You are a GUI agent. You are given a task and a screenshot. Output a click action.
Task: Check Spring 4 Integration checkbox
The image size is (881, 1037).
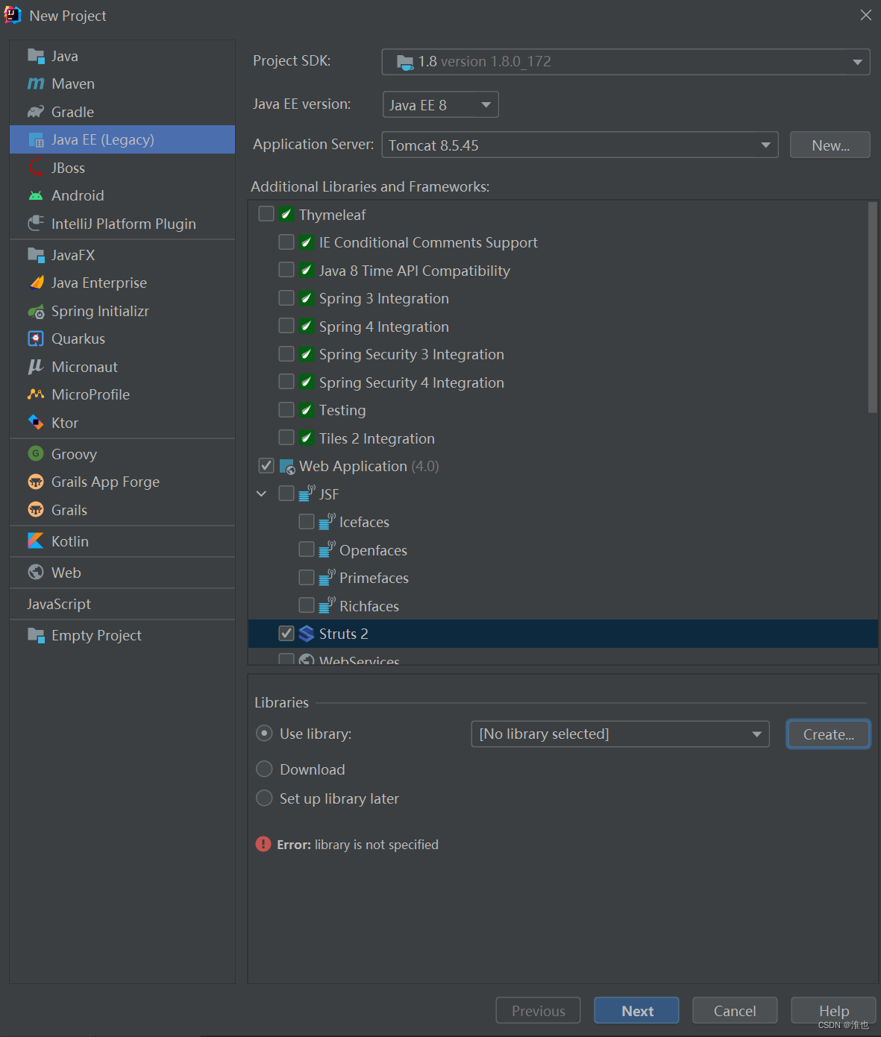pos(286,326)
